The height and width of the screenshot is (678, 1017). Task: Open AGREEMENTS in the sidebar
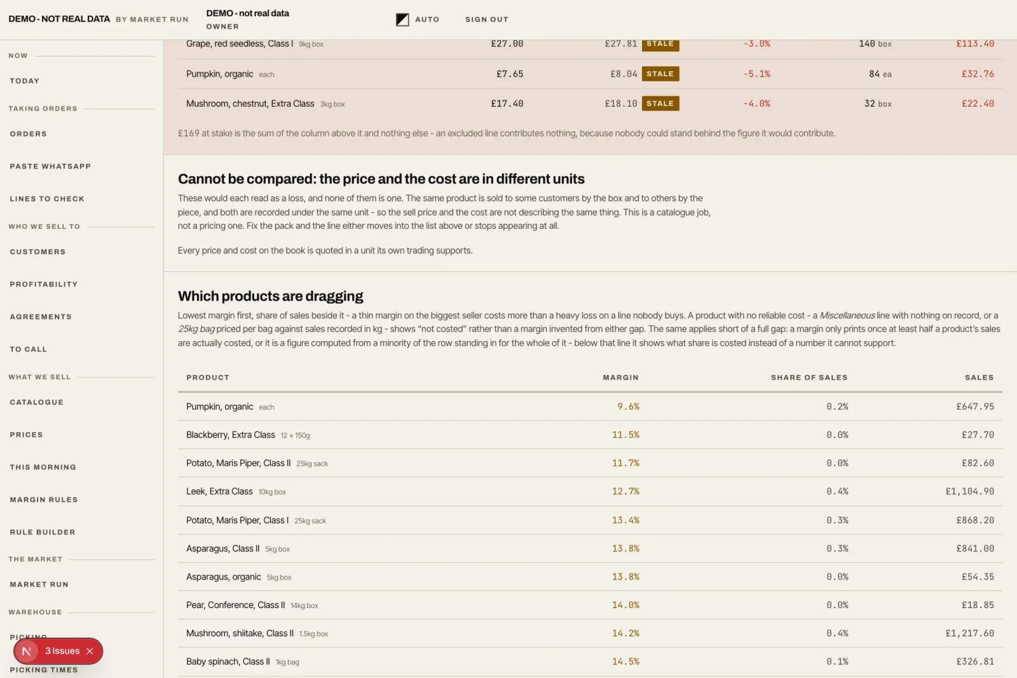point(41,317)
